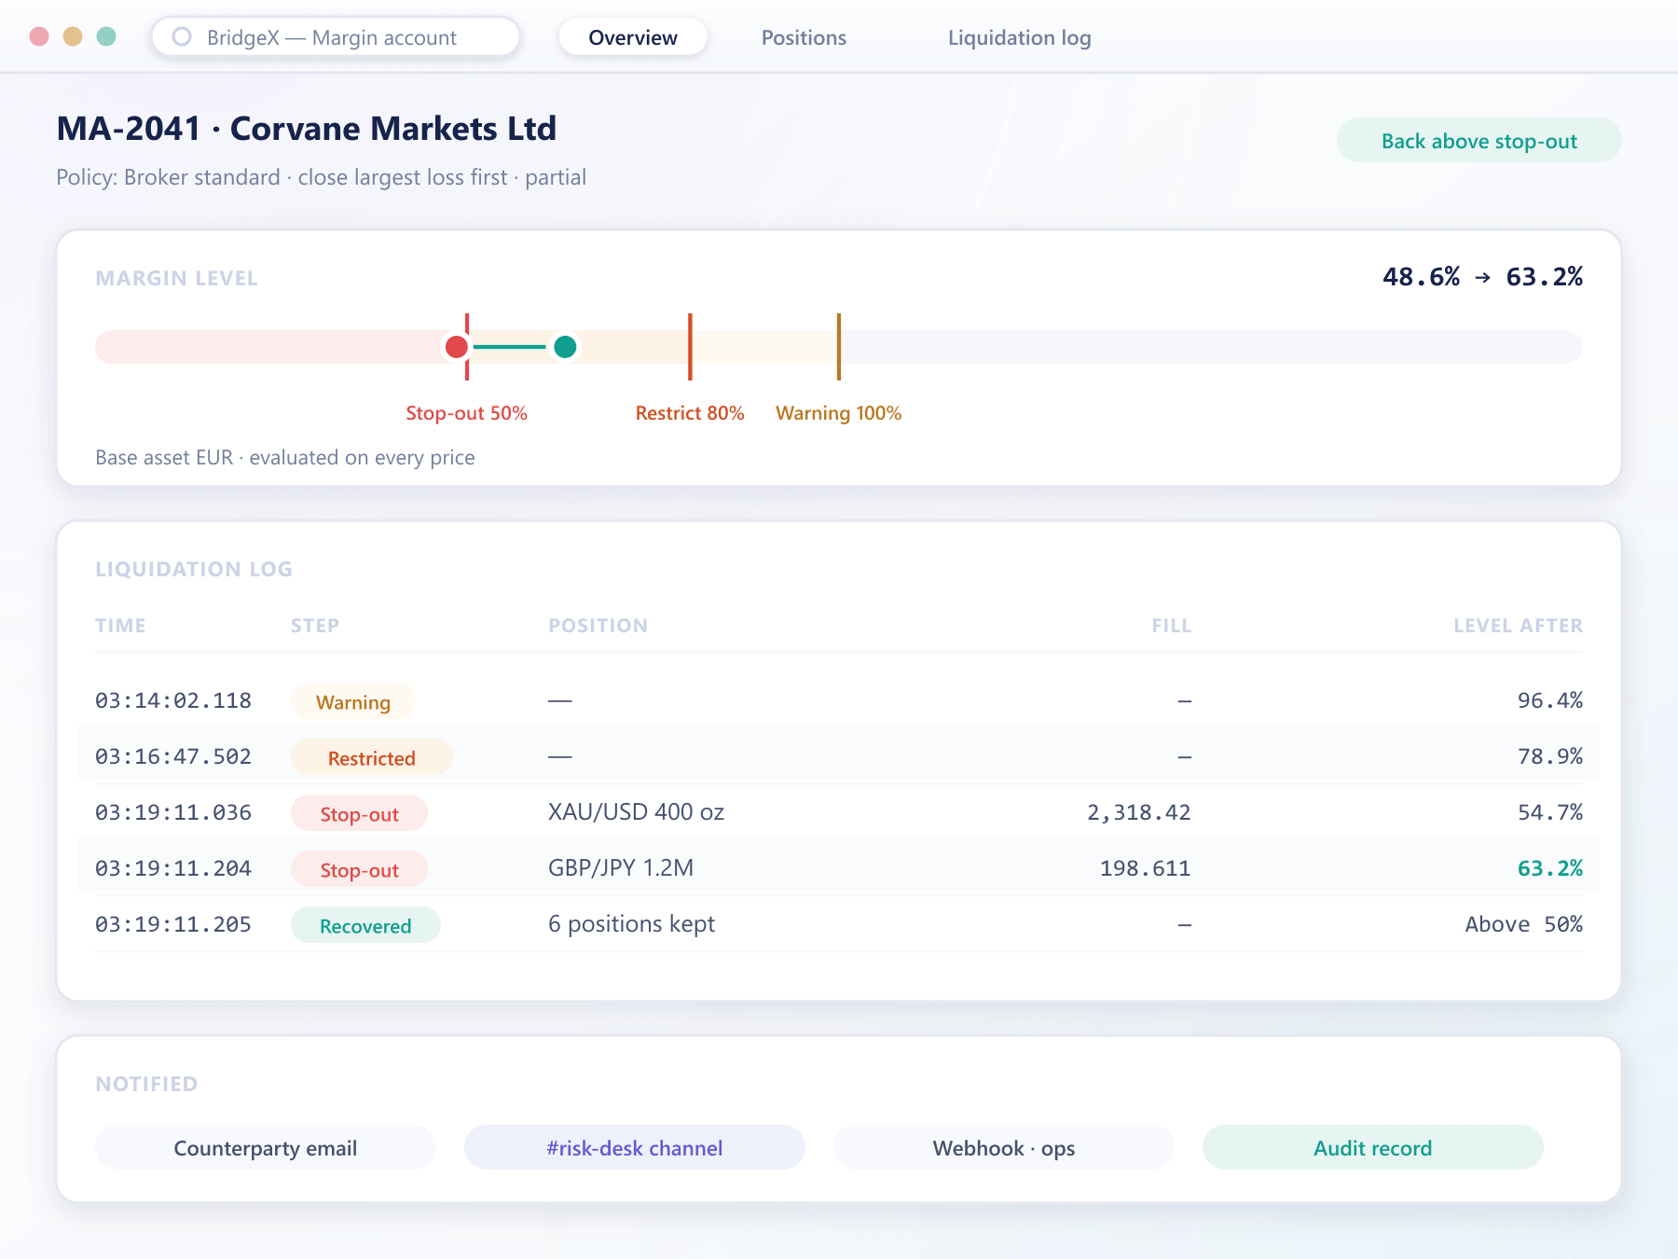Click the Stop-out badge for XAU/USD row
The image size is (1678, 1259).
(360, 813)
